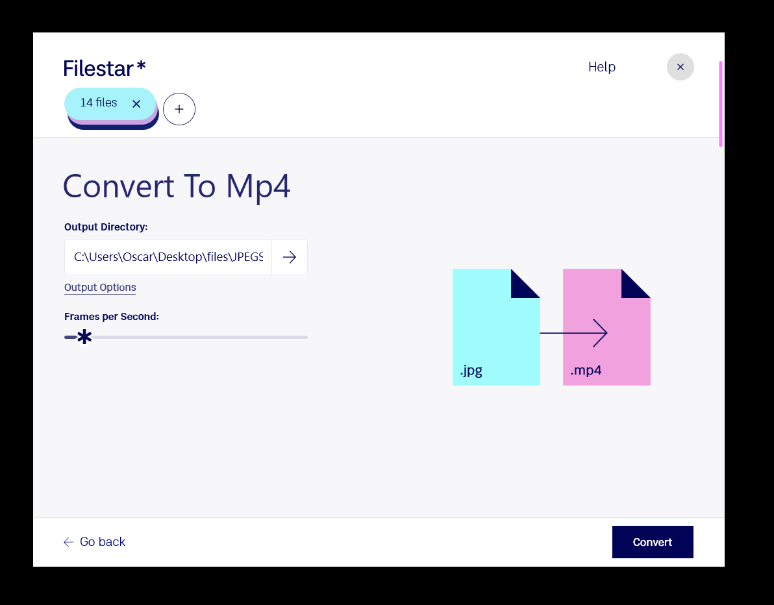The width and height of the screenshot is (774, 605).
Task: Add more files with the plus button
Action: coord(179,109)
